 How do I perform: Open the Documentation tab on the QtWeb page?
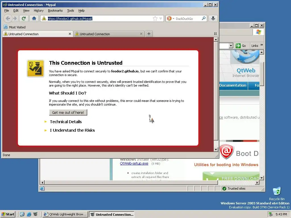[233, 85]
